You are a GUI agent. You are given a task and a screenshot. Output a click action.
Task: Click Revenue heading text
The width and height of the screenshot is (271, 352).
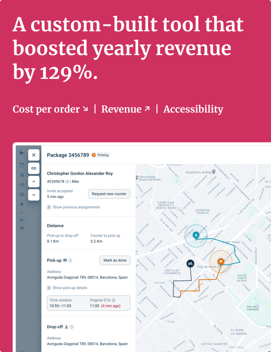[121, 109]
